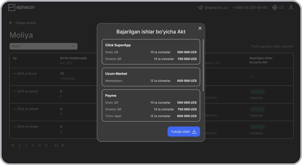The image size is (302, 165).
Task: Click the Marketpleys row label
Action: (114, 81)
